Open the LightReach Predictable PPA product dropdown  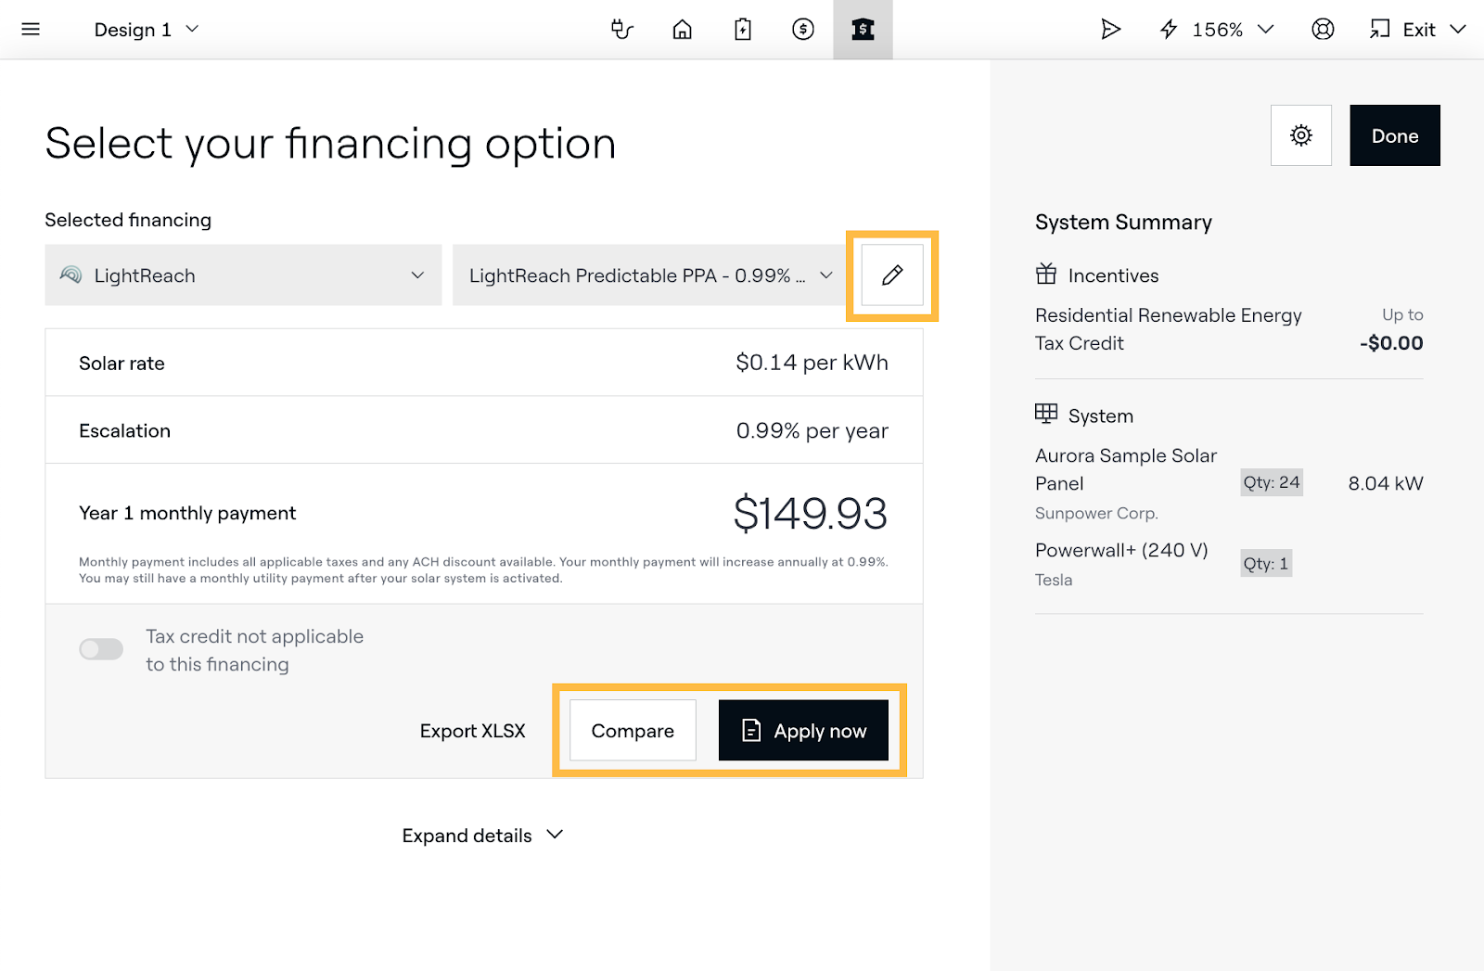click(x=650, y=275)
